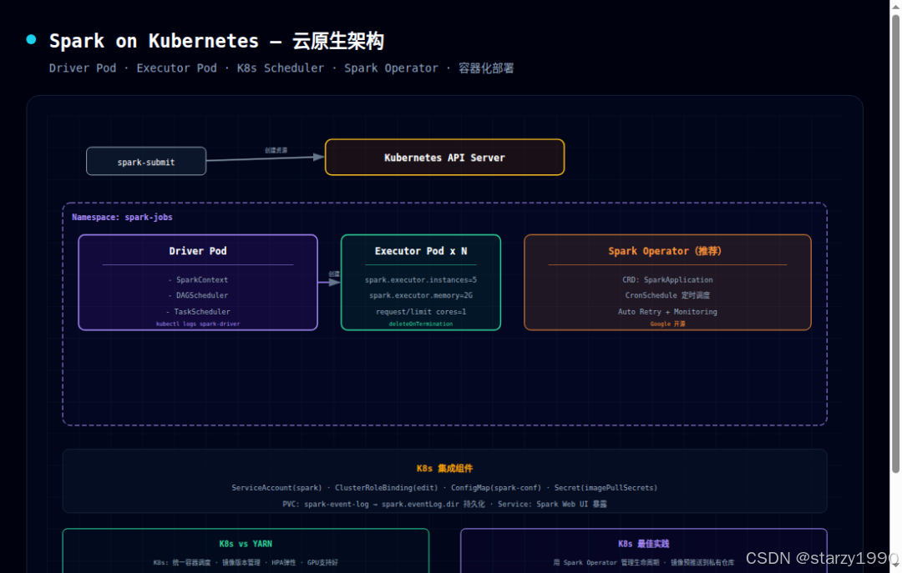Click the ServiceAccount(spark) line
This screenshot has height=573, width=902.
point(444,488)
